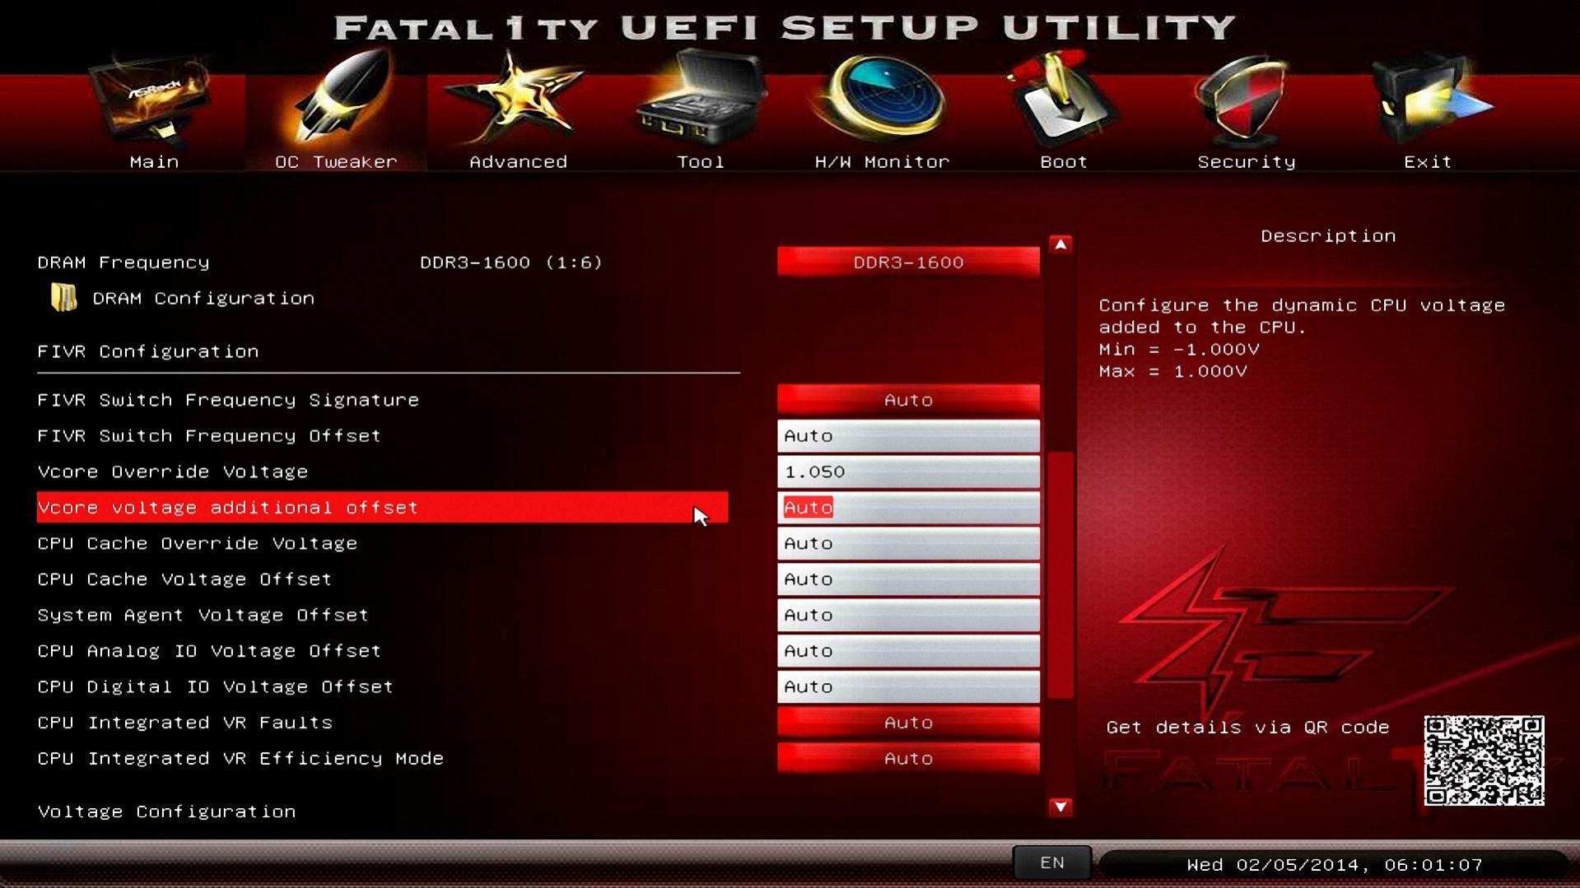Click CPU Digital IO Voltage Offset field
Viewport: 1580px width, 888px height.
[908, 686]
